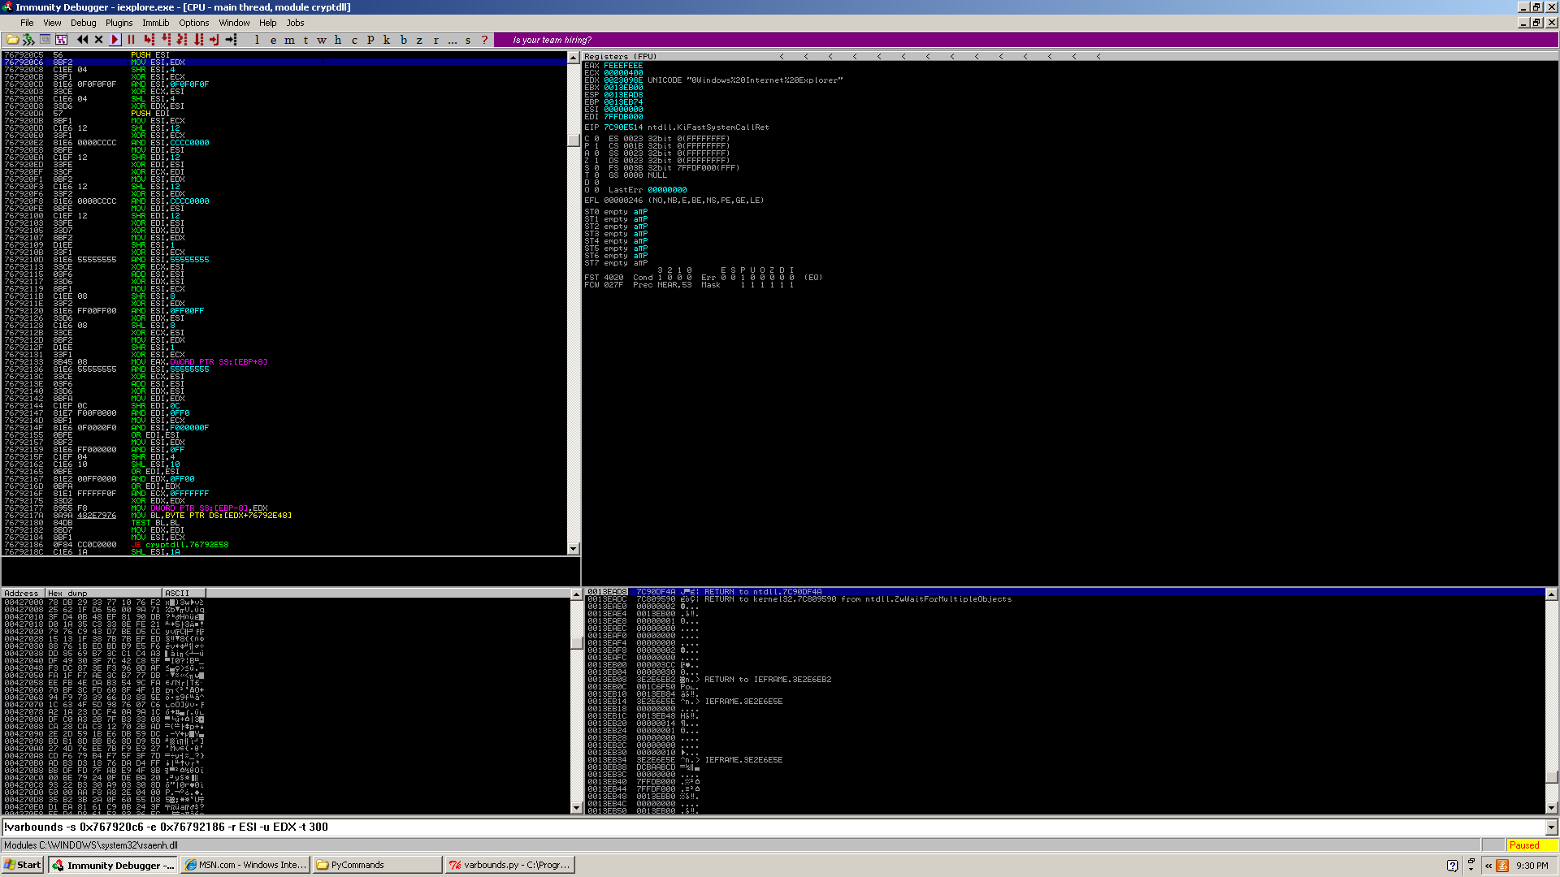Click the Run program play icon
The height and width of the screenshot is (877, 1560).
coord(115,39)
